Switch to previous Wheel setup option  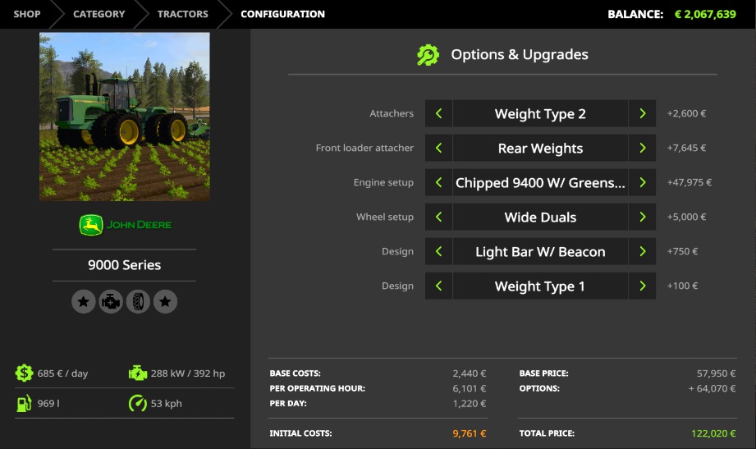pos(438,218)
